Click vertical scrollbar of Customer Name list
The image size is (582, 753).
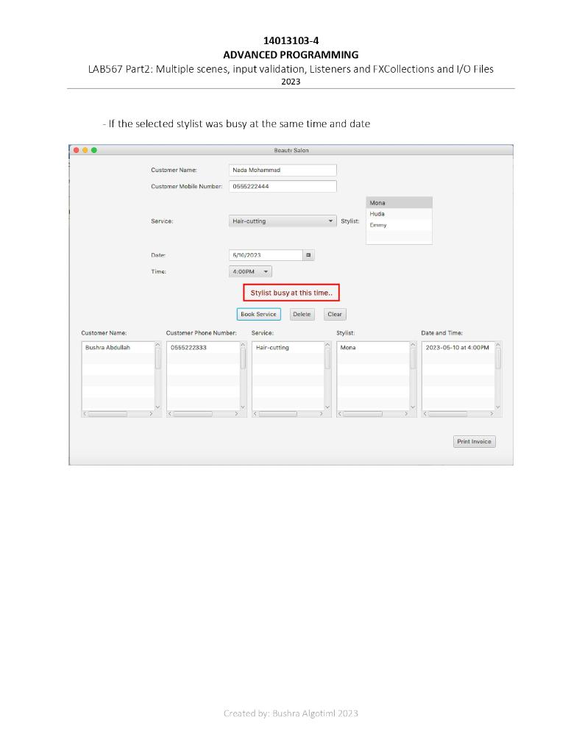(157, 376)
